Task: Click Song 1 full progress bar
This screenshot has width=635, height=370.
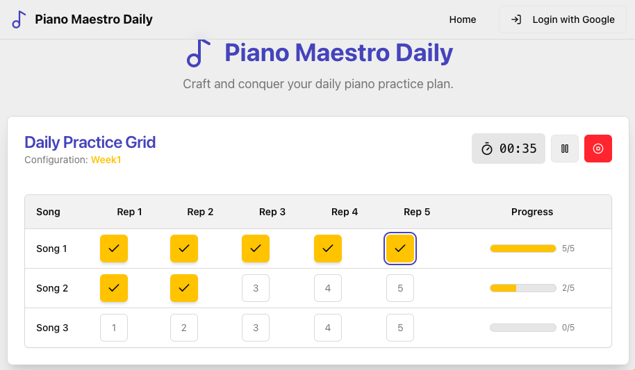Action: [x=523, y=249]
